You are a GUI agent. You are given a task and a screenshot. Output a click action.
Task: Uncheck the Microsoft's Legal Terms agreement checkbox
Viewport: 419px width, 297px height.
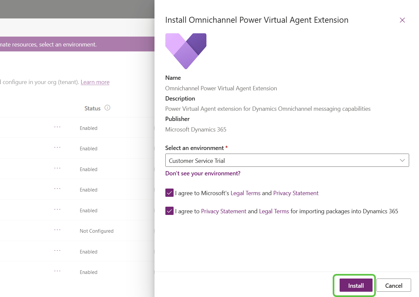[x=169, y=193]
